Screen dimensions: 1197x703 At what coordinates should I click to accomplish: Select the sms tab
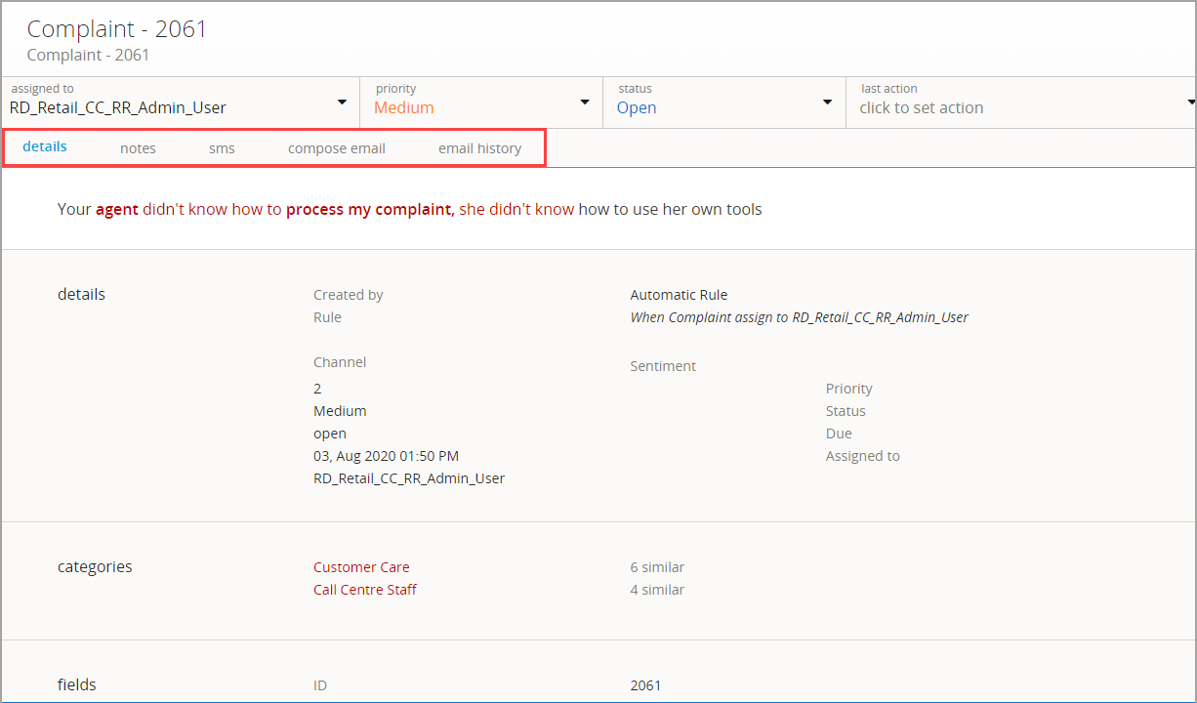[x=222, y=148]
